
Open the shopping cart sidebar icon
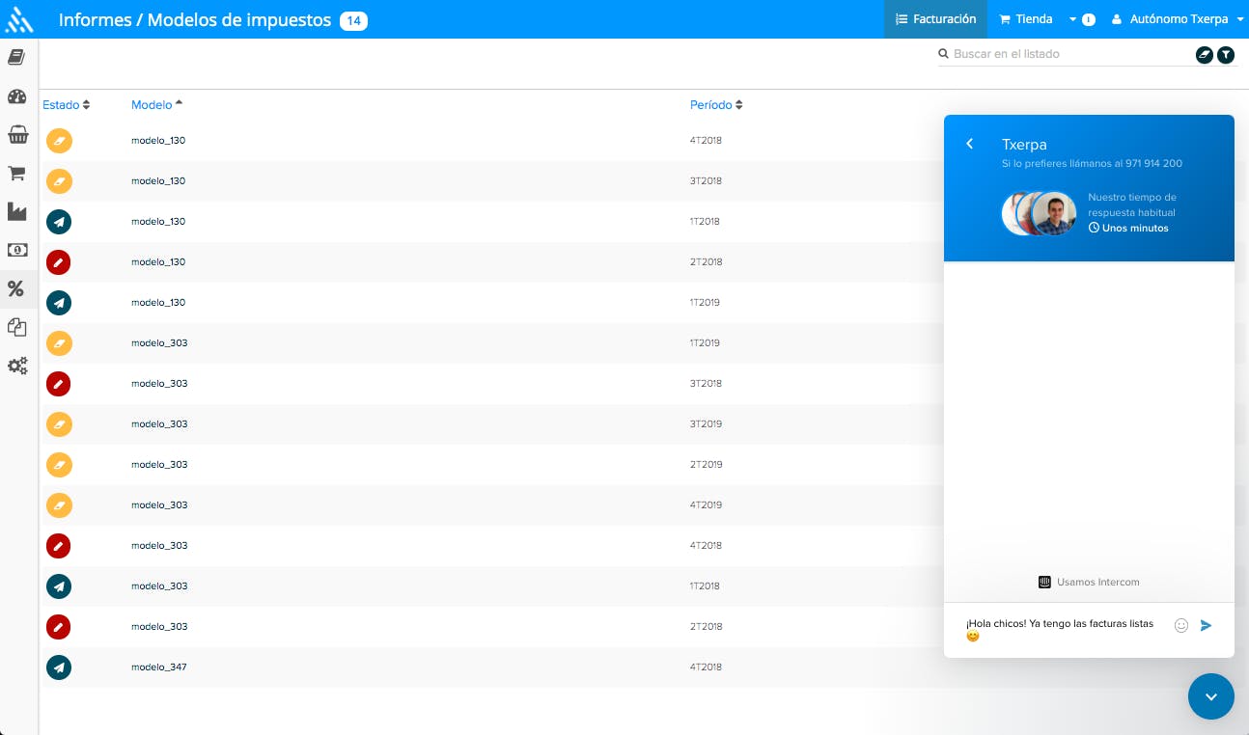pos(16,174)
